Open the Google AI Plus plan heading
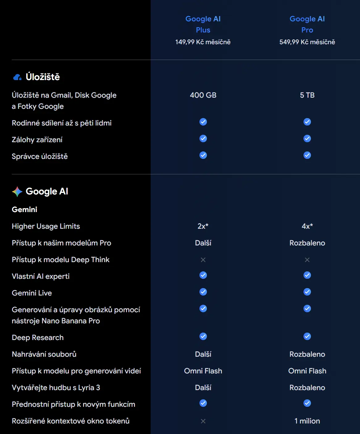Screen dimensions: 360x434 203,24
